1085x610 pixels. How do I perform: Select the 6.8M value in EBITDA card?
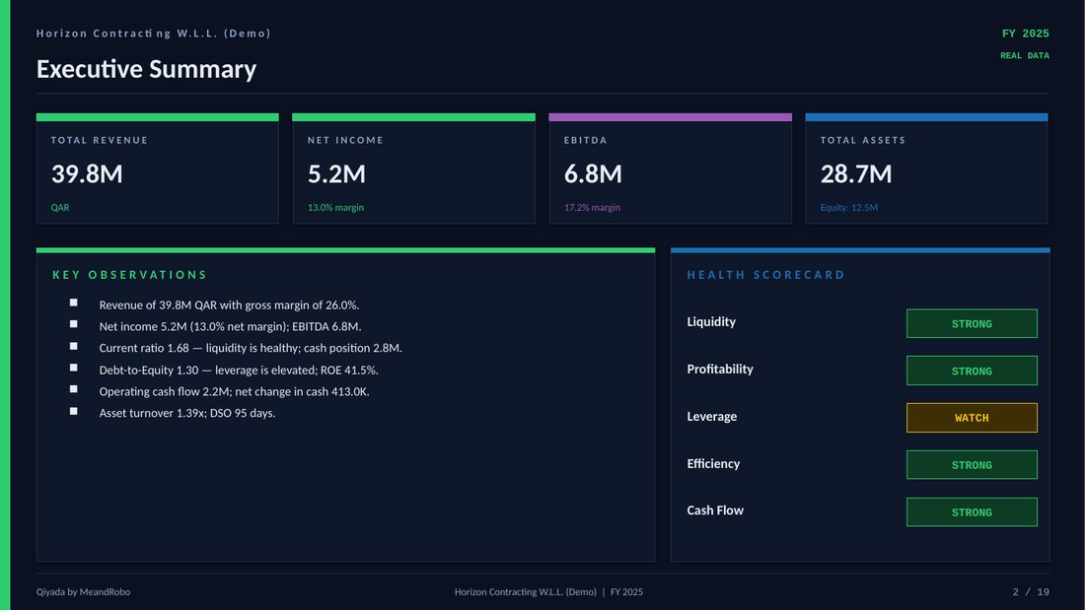tap(593, 173)
